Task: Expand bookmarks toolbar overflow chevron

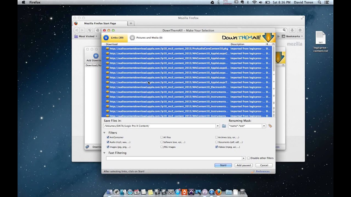Action: point(278,36)
